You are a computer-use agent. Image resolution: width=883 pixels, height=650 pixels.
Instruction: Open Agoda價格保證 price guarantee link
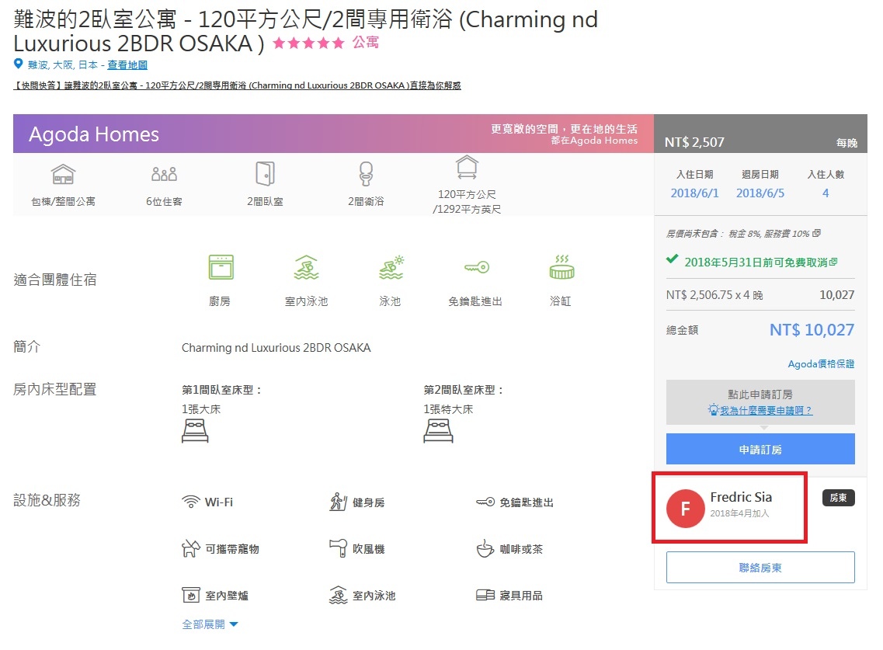point(821,364)
